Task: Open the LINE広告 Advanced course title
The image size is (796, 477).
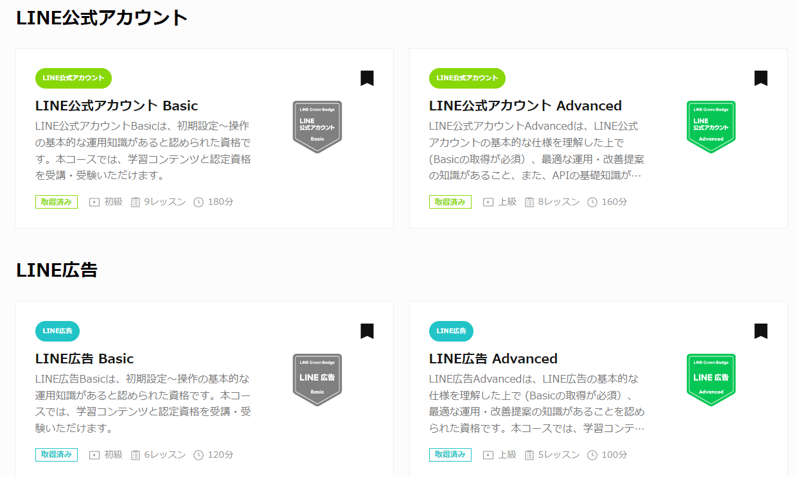Action: [x=493, y=358]
